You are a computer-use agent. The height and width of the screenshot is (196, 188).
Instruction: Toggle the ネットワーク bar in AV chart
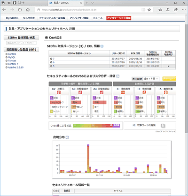pyautogui.click(x=55, y=102)
